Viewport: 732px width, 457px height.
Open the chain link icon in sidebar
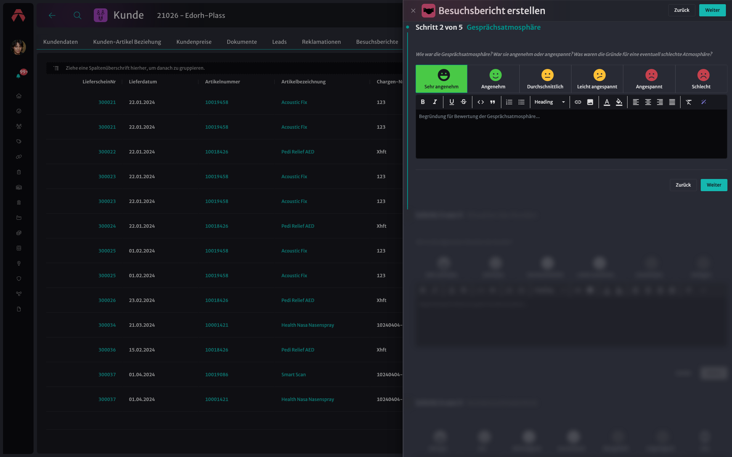tap(19, 157)
